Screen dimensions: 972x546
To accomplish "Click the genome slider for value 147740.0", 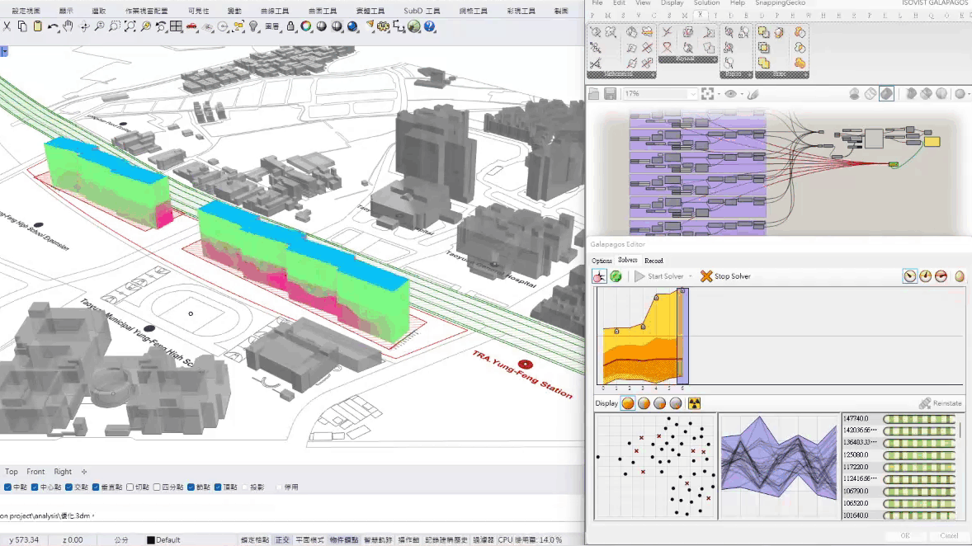I will (x=919, y=419).
